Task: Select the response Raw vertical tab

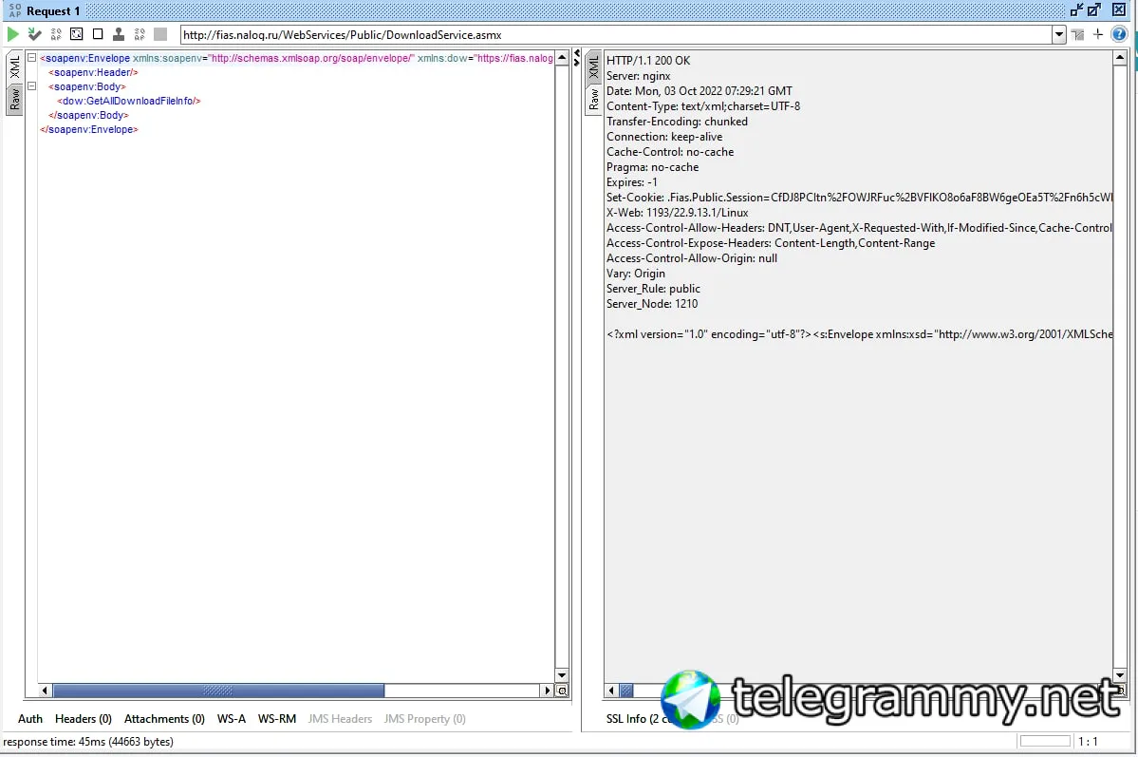Action: [593, 100]
